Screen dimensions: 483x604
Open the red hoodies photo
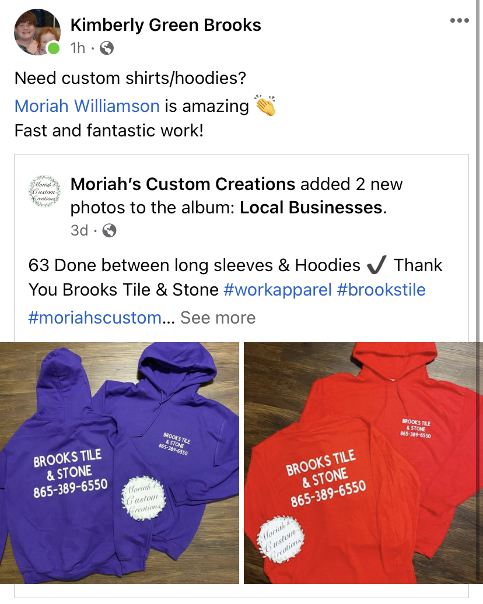coord(363,463)
